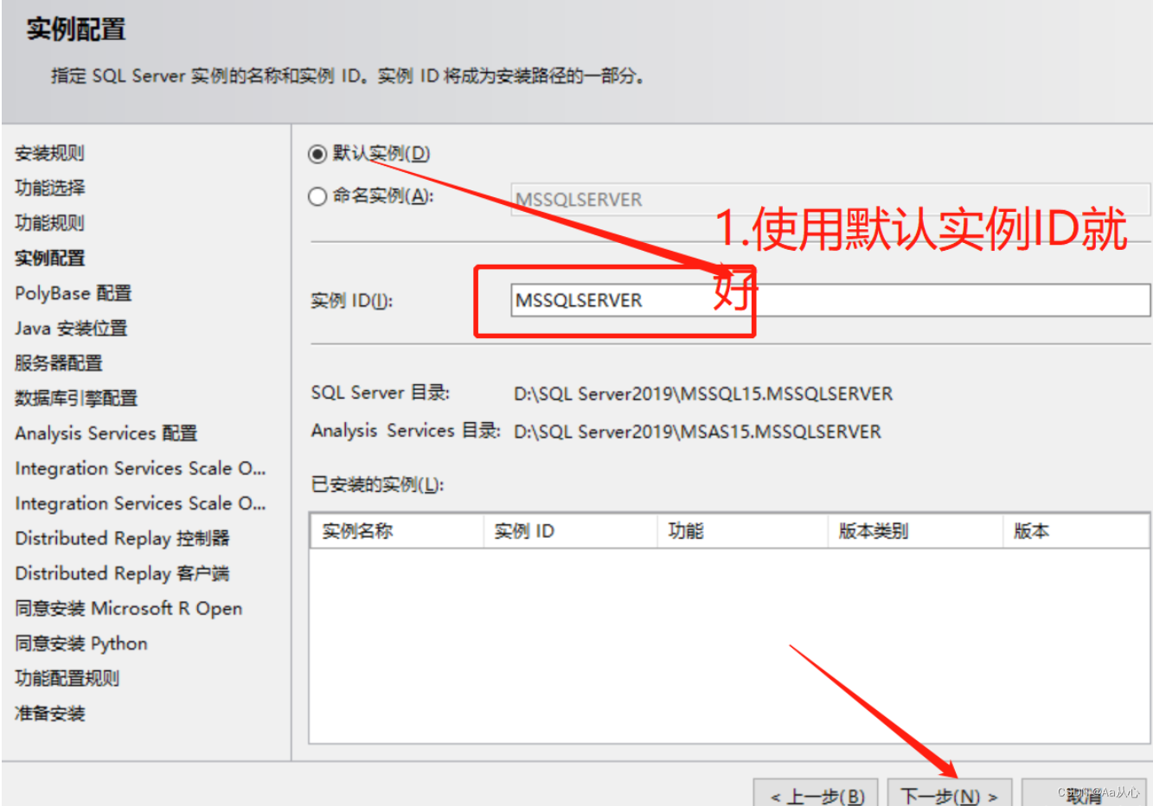This screenshot has height=806, width=1153.
Task: Select the 命名实例(A) radio button
Action: [x=317, y=196]
